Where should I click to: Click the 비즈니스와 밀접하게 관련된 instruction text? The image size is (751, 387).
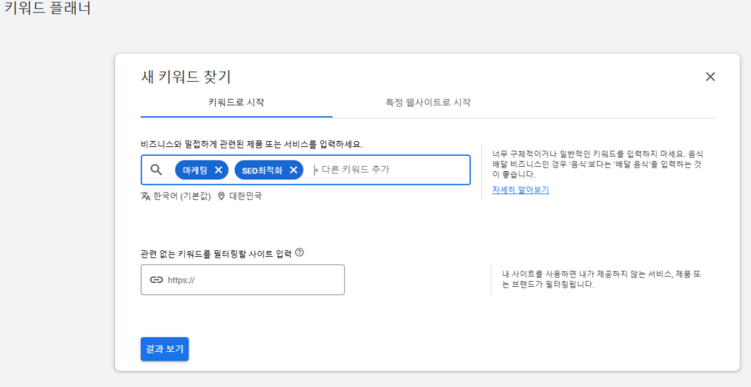pos(252,144)
